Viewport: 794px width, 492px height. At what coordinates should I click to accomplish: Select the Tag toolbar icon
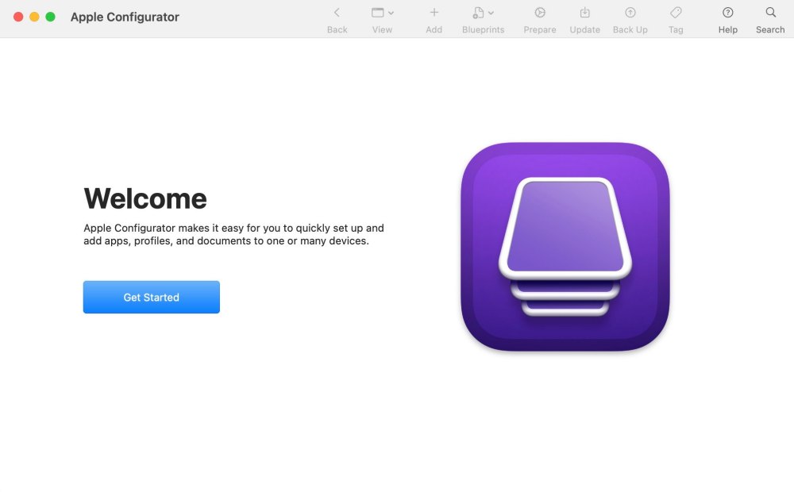[676, 13]
